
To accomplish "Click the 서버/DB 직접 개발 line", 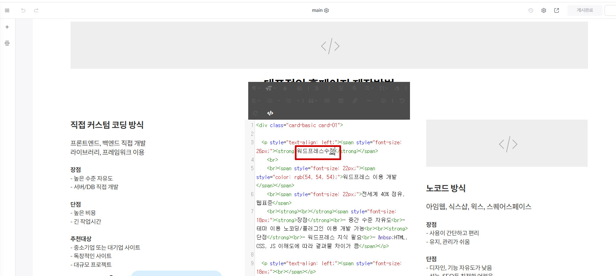I will click(94, 187).
